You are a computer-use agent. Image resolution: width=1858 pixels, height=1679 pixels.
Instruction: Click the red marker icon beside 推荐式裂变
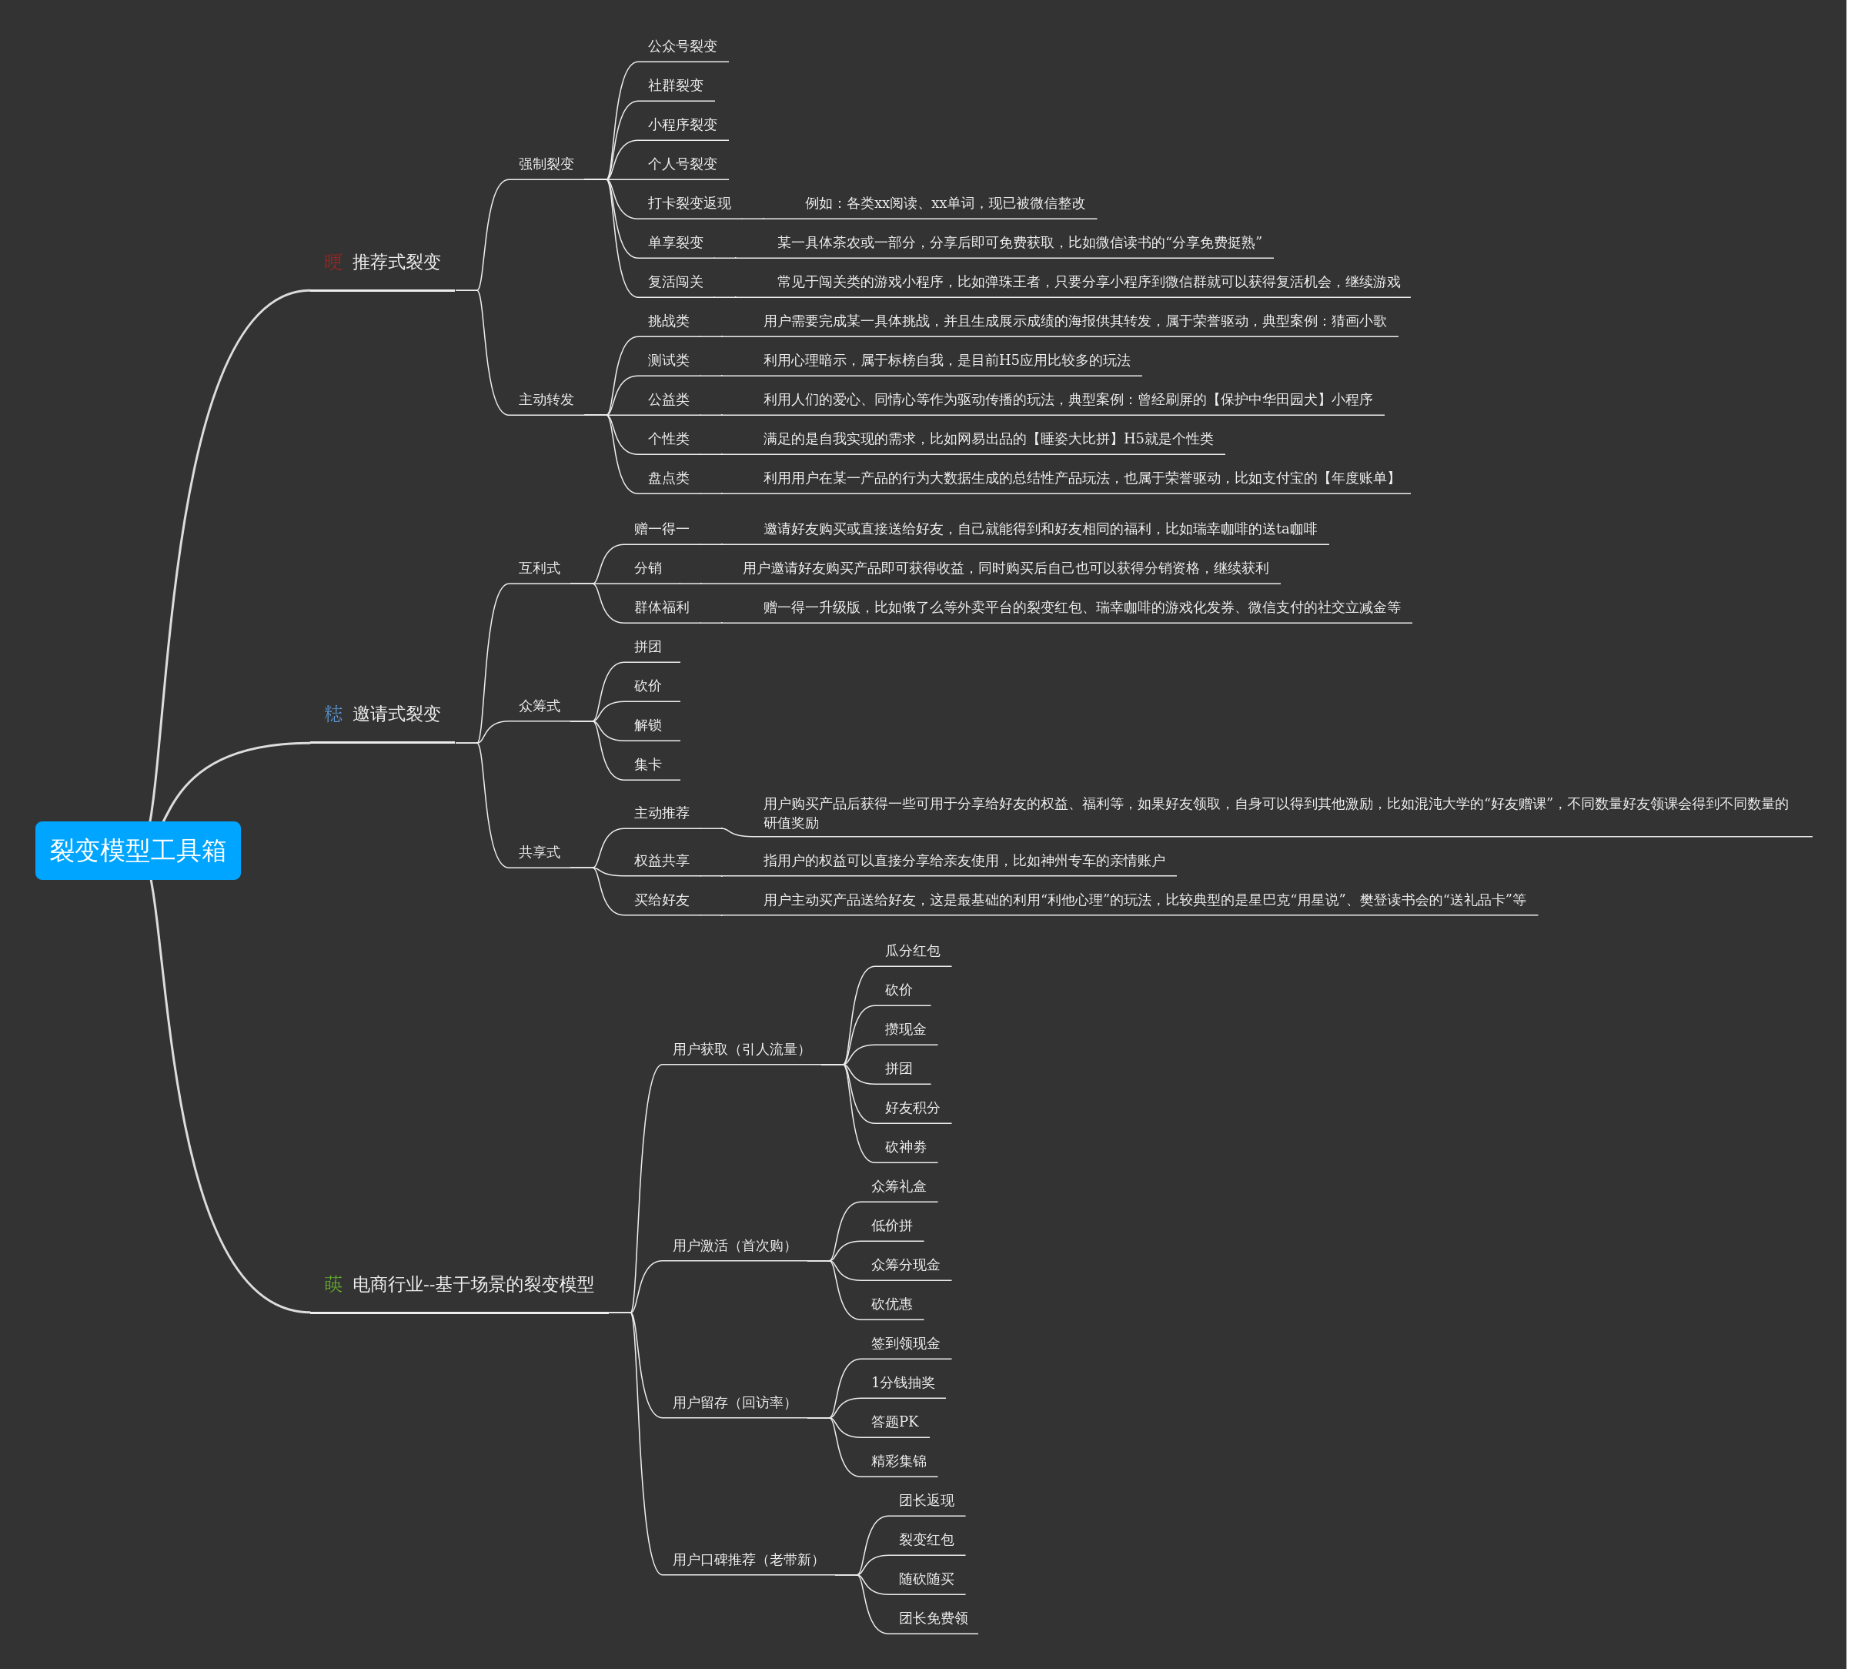point(333,262)
